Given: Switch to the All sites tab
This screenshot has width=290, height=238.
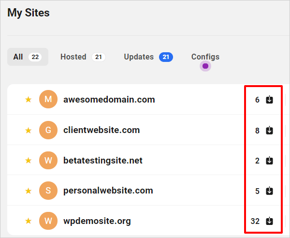Looking at the screenshot, I should 28,57.
